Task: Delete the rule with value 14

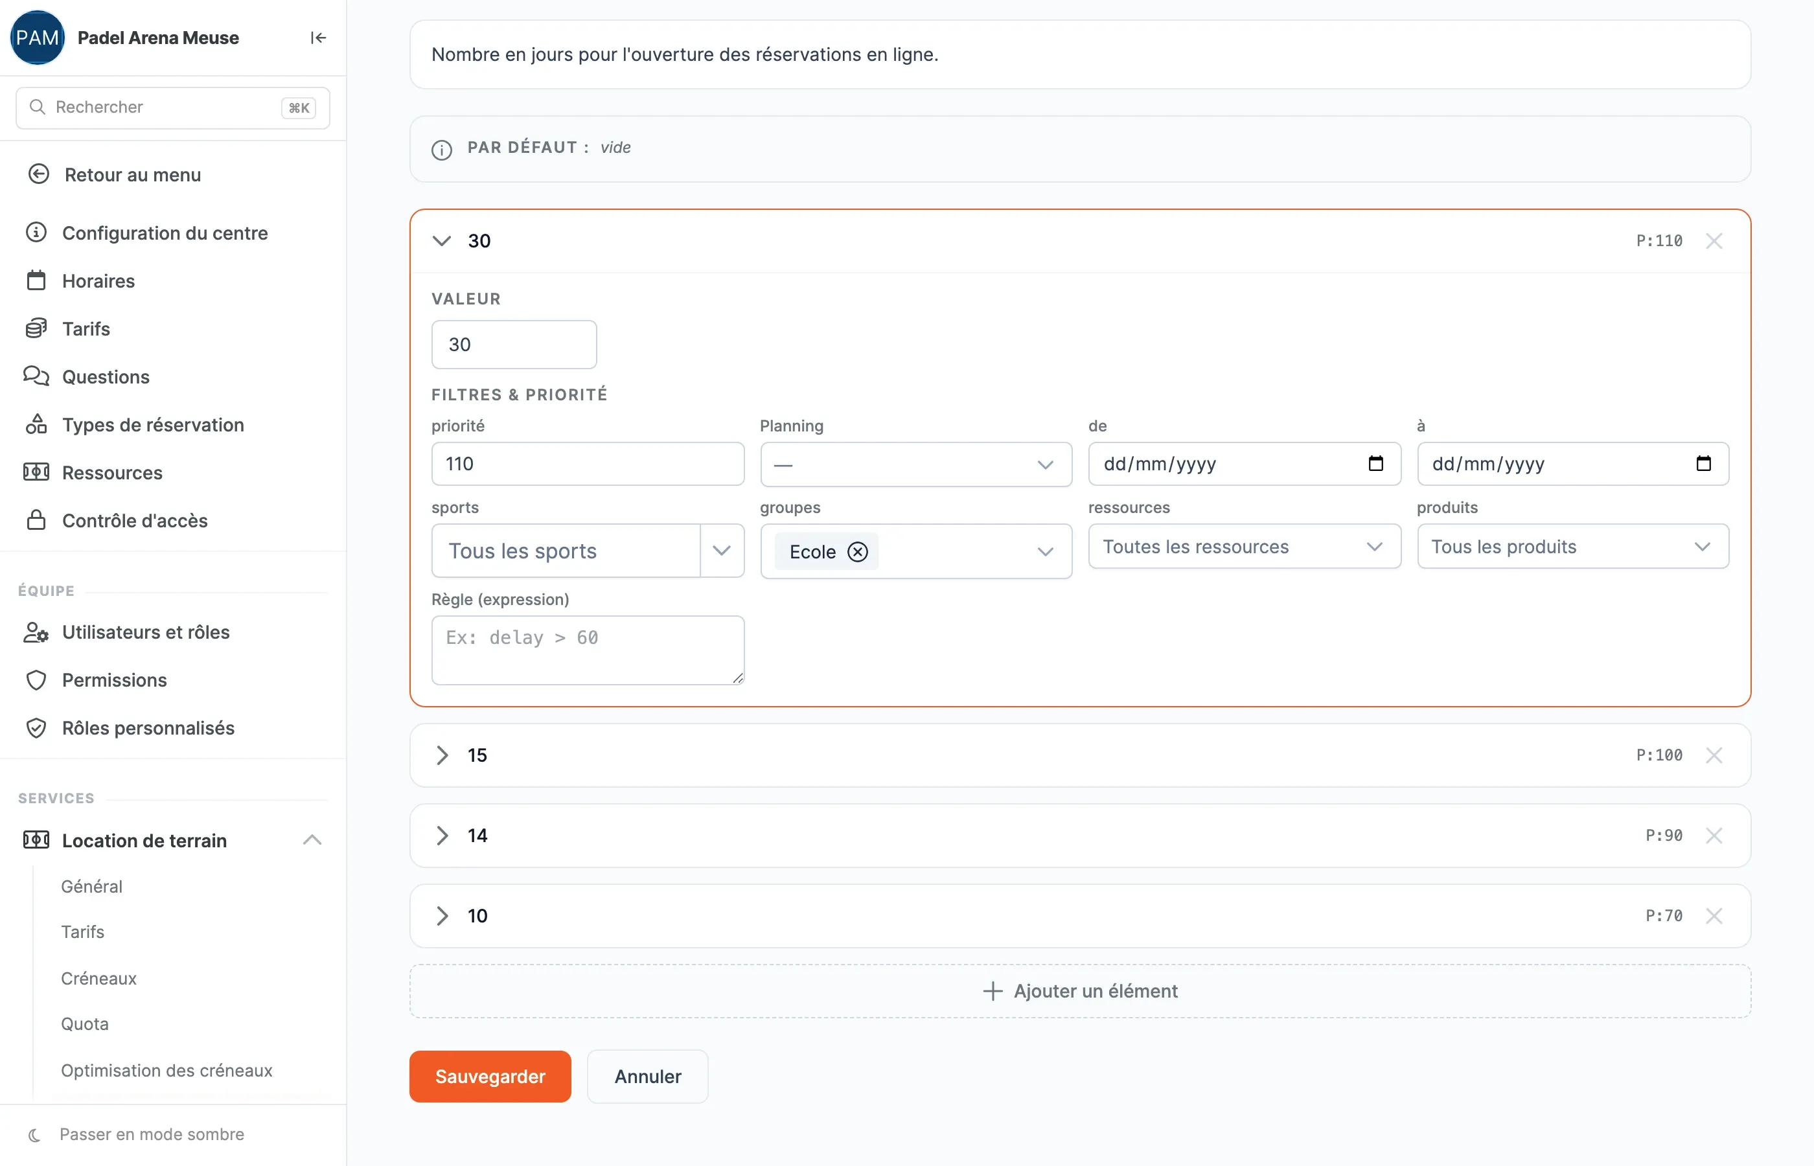Action: (x=1714, y=835)
